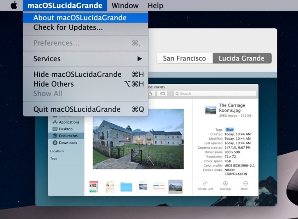Click the Share icon in Finder toolbar
Viewport: 298px width, 219px height.
(x=151, y=93)
